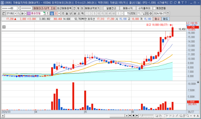Image resolution: width=201 pixels, height=119 pixels.
Task: Click the fast-forward playback button
Action: 137,115
